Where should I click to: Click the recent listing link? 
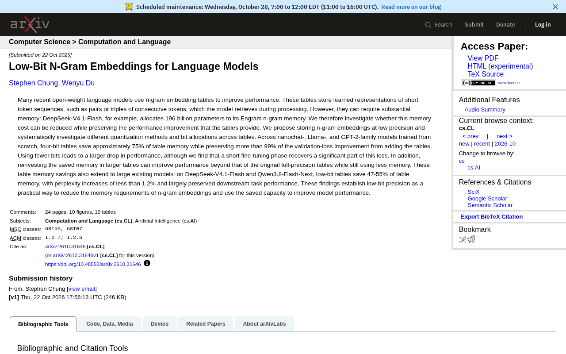482,144
